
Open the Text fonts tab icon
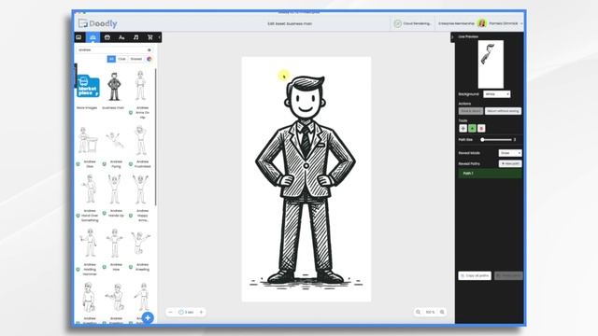121,37
